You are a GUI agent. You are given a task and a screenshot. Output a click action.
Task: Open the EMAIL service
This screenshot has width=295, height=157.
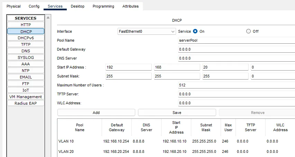tap(26, 77)
